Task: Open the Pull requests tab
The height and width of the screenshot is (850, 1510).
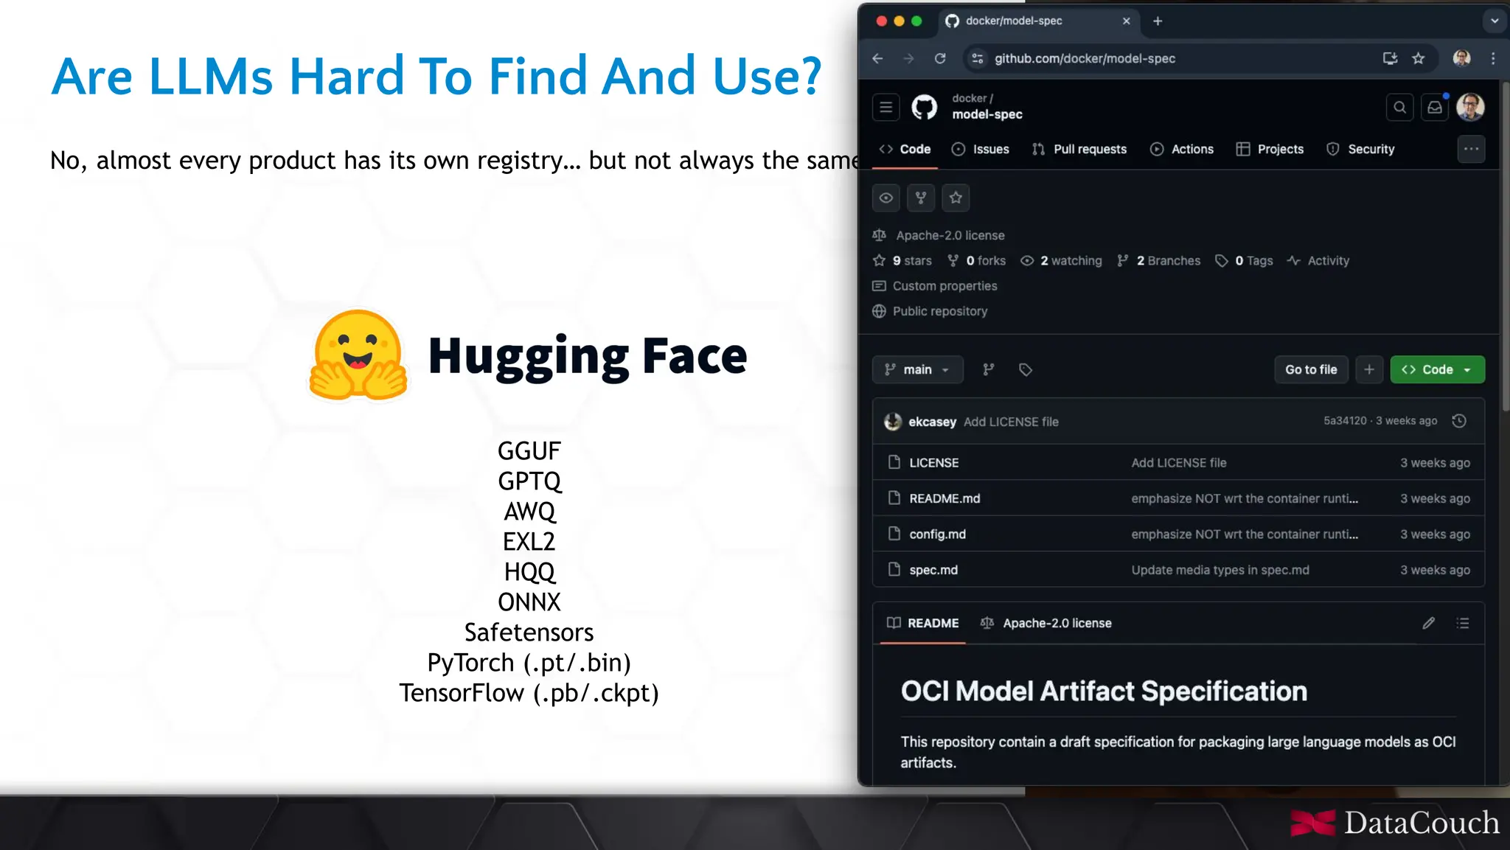Action: (x=1079, y=149)
